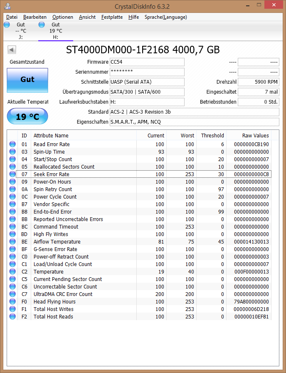Screen dimensions: 286x373
Task: Click the Current column header
Action: pos(152,135)
